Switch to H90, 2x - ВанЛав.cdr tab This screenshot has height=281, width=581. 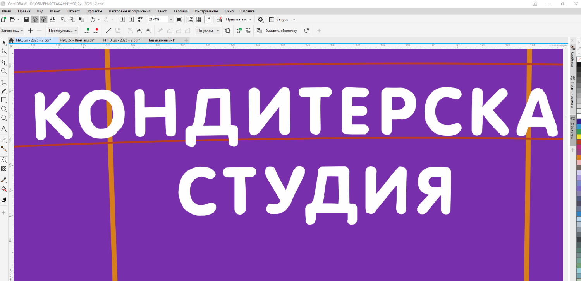[77, 40]
